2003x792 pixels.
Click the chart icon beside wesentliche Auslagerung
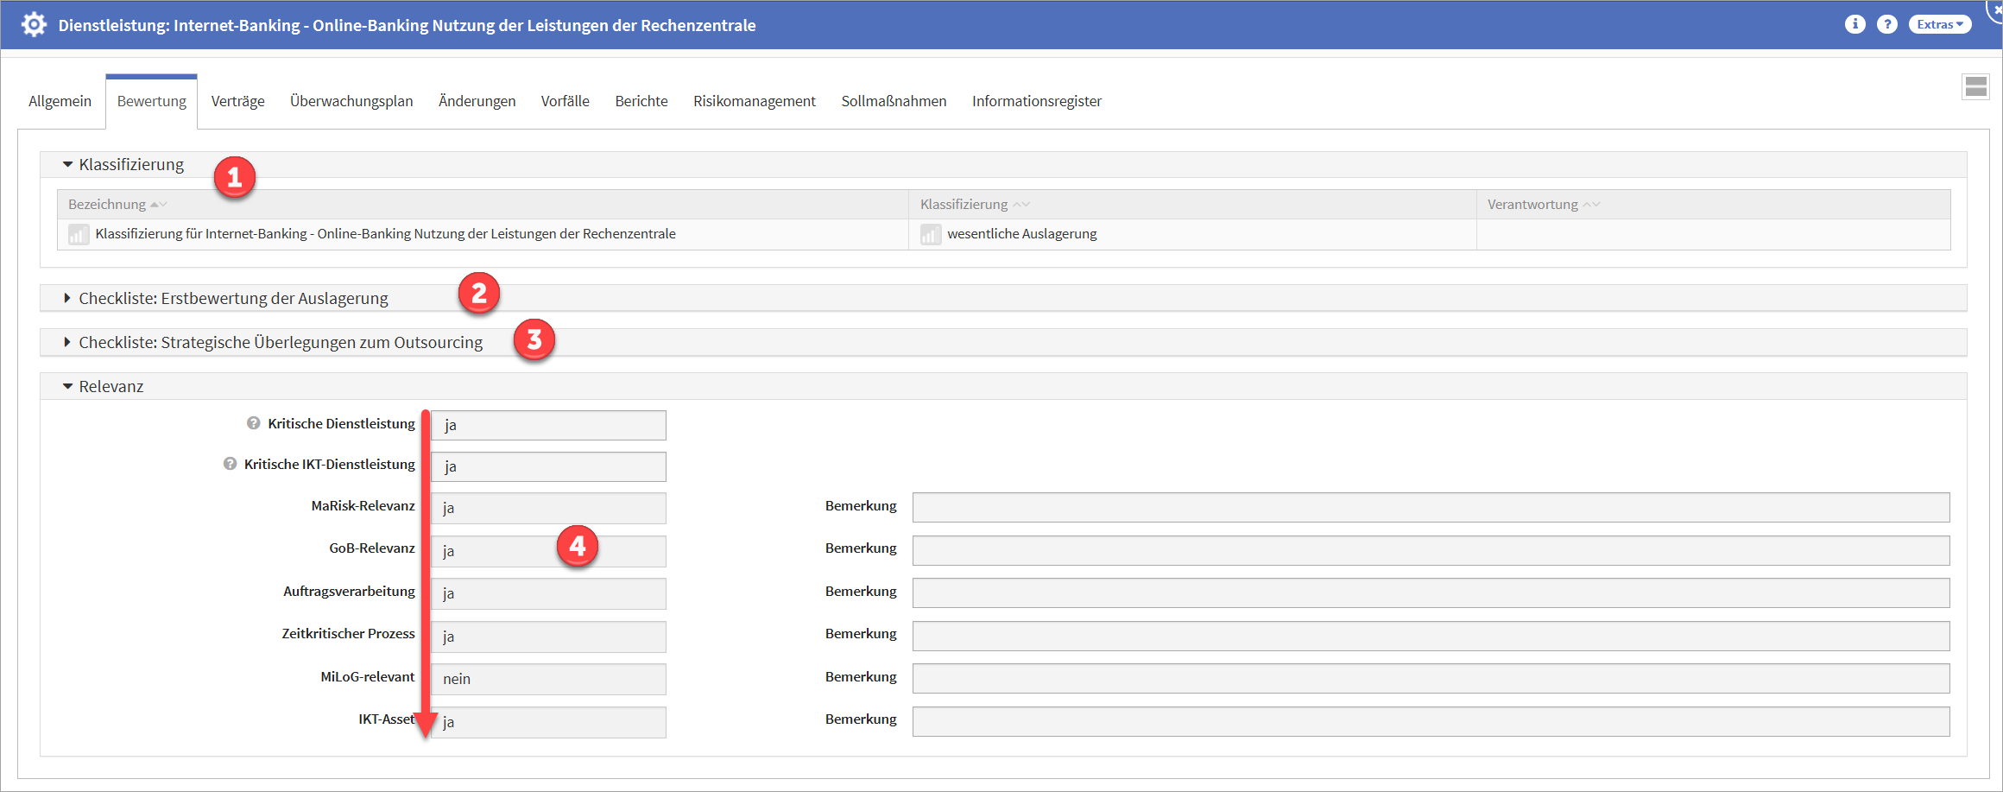[930, 234]
